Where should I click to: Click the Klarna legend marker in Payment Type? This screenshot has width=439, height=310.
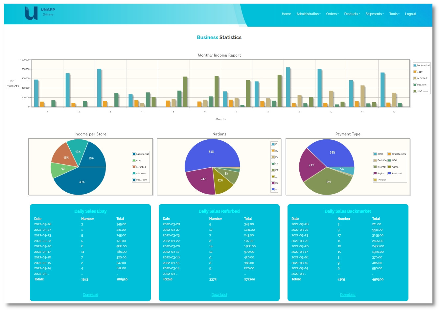click(389, 167)
